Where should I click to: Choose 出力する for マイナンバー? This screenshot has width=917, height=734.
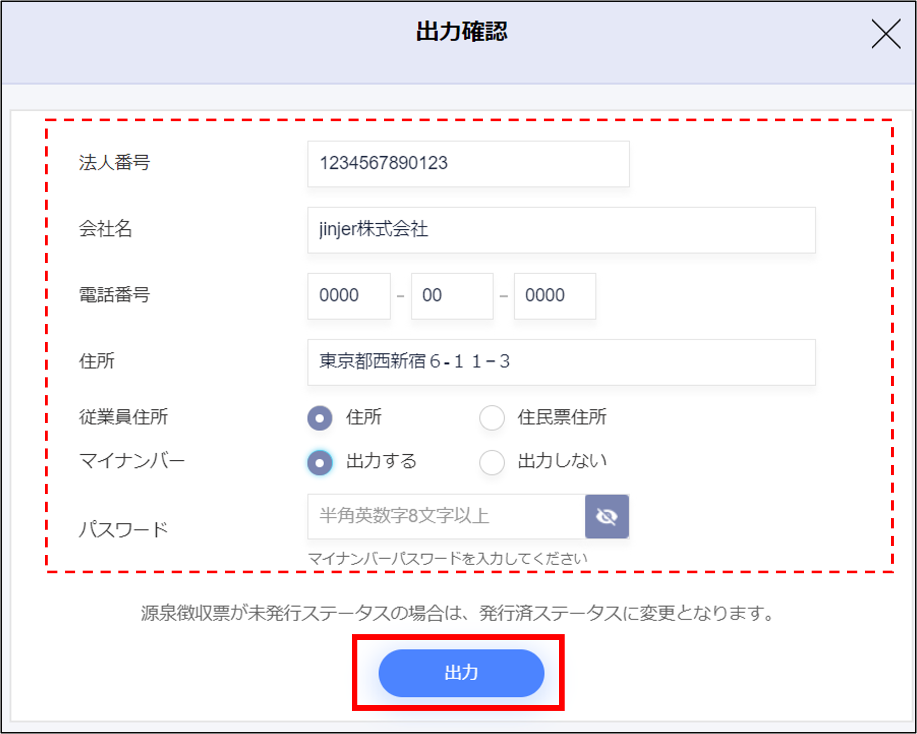click(320, 462)
